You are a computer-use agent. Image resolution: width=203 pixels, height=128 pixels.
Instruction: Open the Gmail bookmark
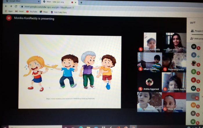(x=19, y=11)
